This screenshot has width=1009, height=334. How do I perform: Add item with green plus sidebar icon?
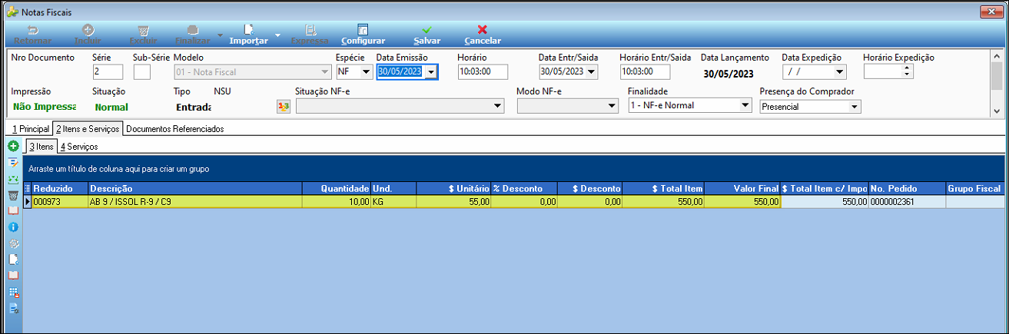click(13, 145)
